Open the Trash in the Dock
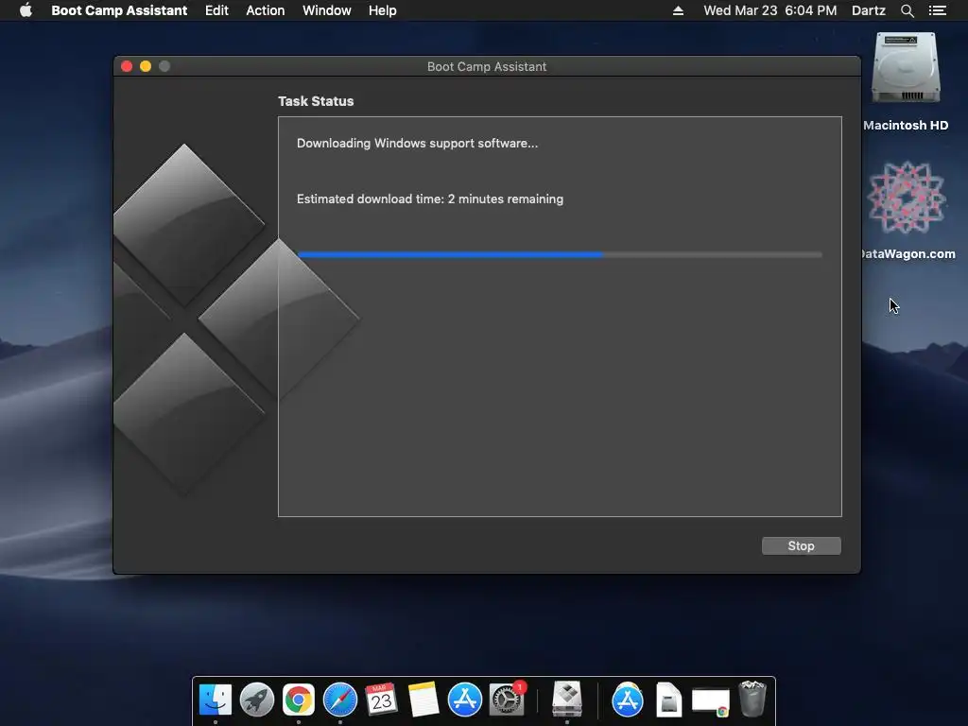 pos(752,699)
